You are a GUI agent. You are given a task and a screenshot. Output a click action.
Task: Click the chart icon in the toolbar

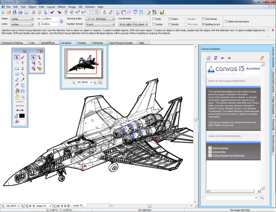pos(162,12)
